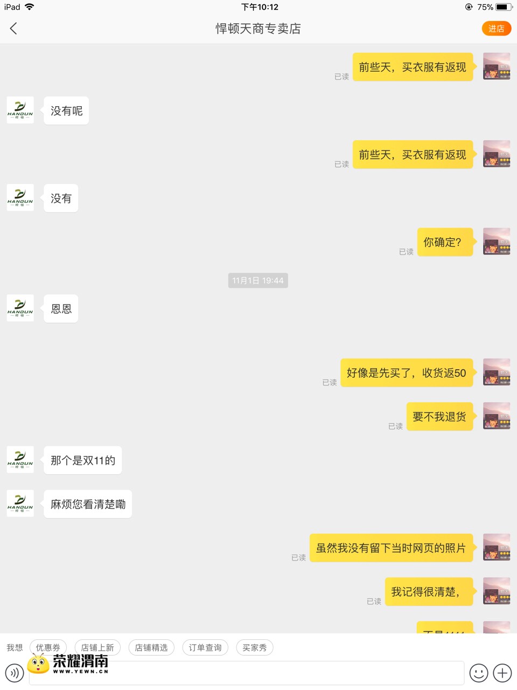The width and height of the screenshot is (517, 690).
Task: Open the emoji smiley picker
Action: click(x=479, y=673)
